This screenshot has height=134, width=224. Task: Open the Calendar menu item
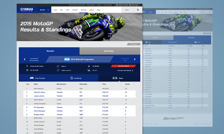[x=75, y=10]
